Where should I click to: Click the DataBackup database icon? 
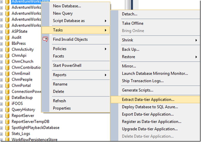coord(8,98)
